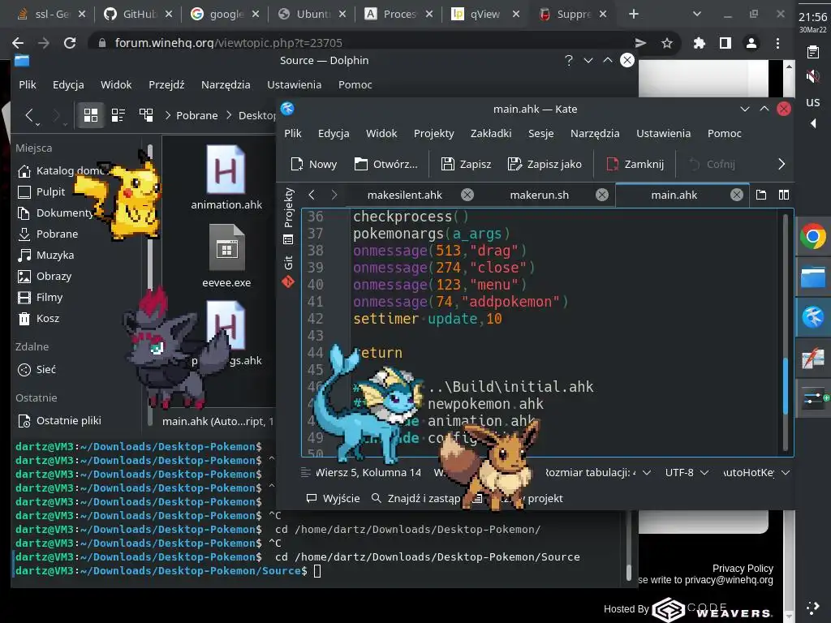The width and height of the screenshot is (831, 623).
Task: Switch Dolphin to details tree view mode
Action: [146, 115]
